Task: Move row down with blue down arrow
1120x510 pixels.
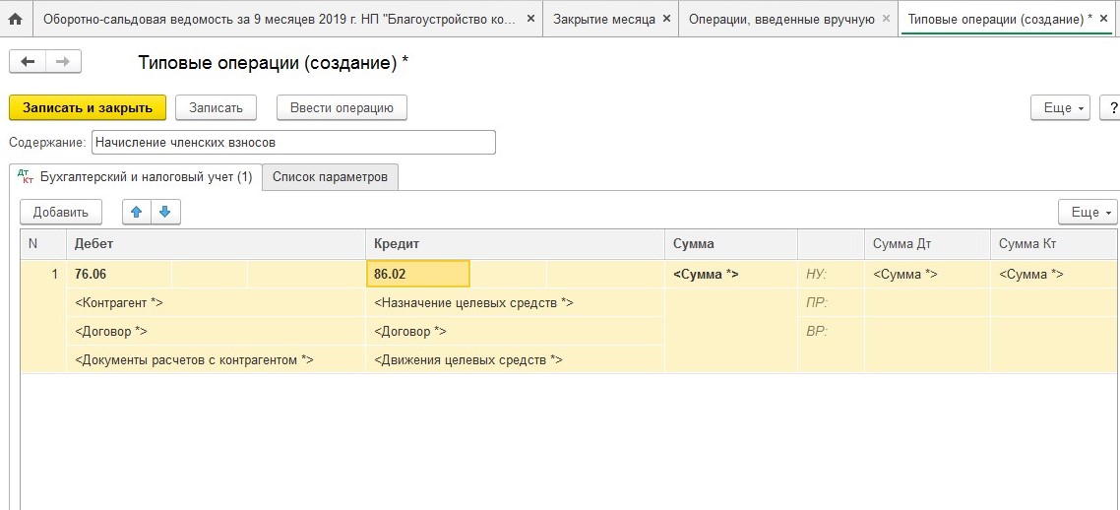Action: point(165,212)
